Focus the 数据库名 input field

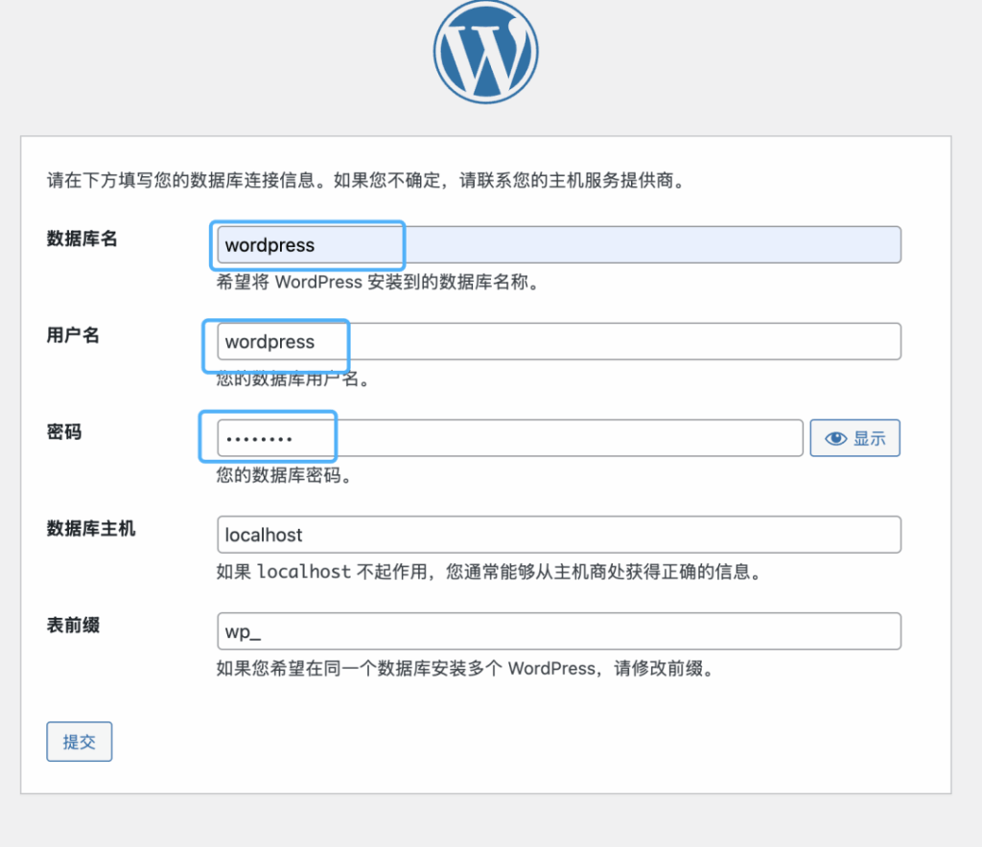point(559,244)
